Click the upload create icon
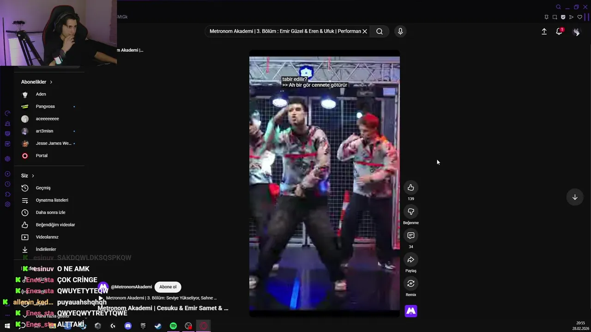This screenshot has width=591, height=332. tap(544, 31)
